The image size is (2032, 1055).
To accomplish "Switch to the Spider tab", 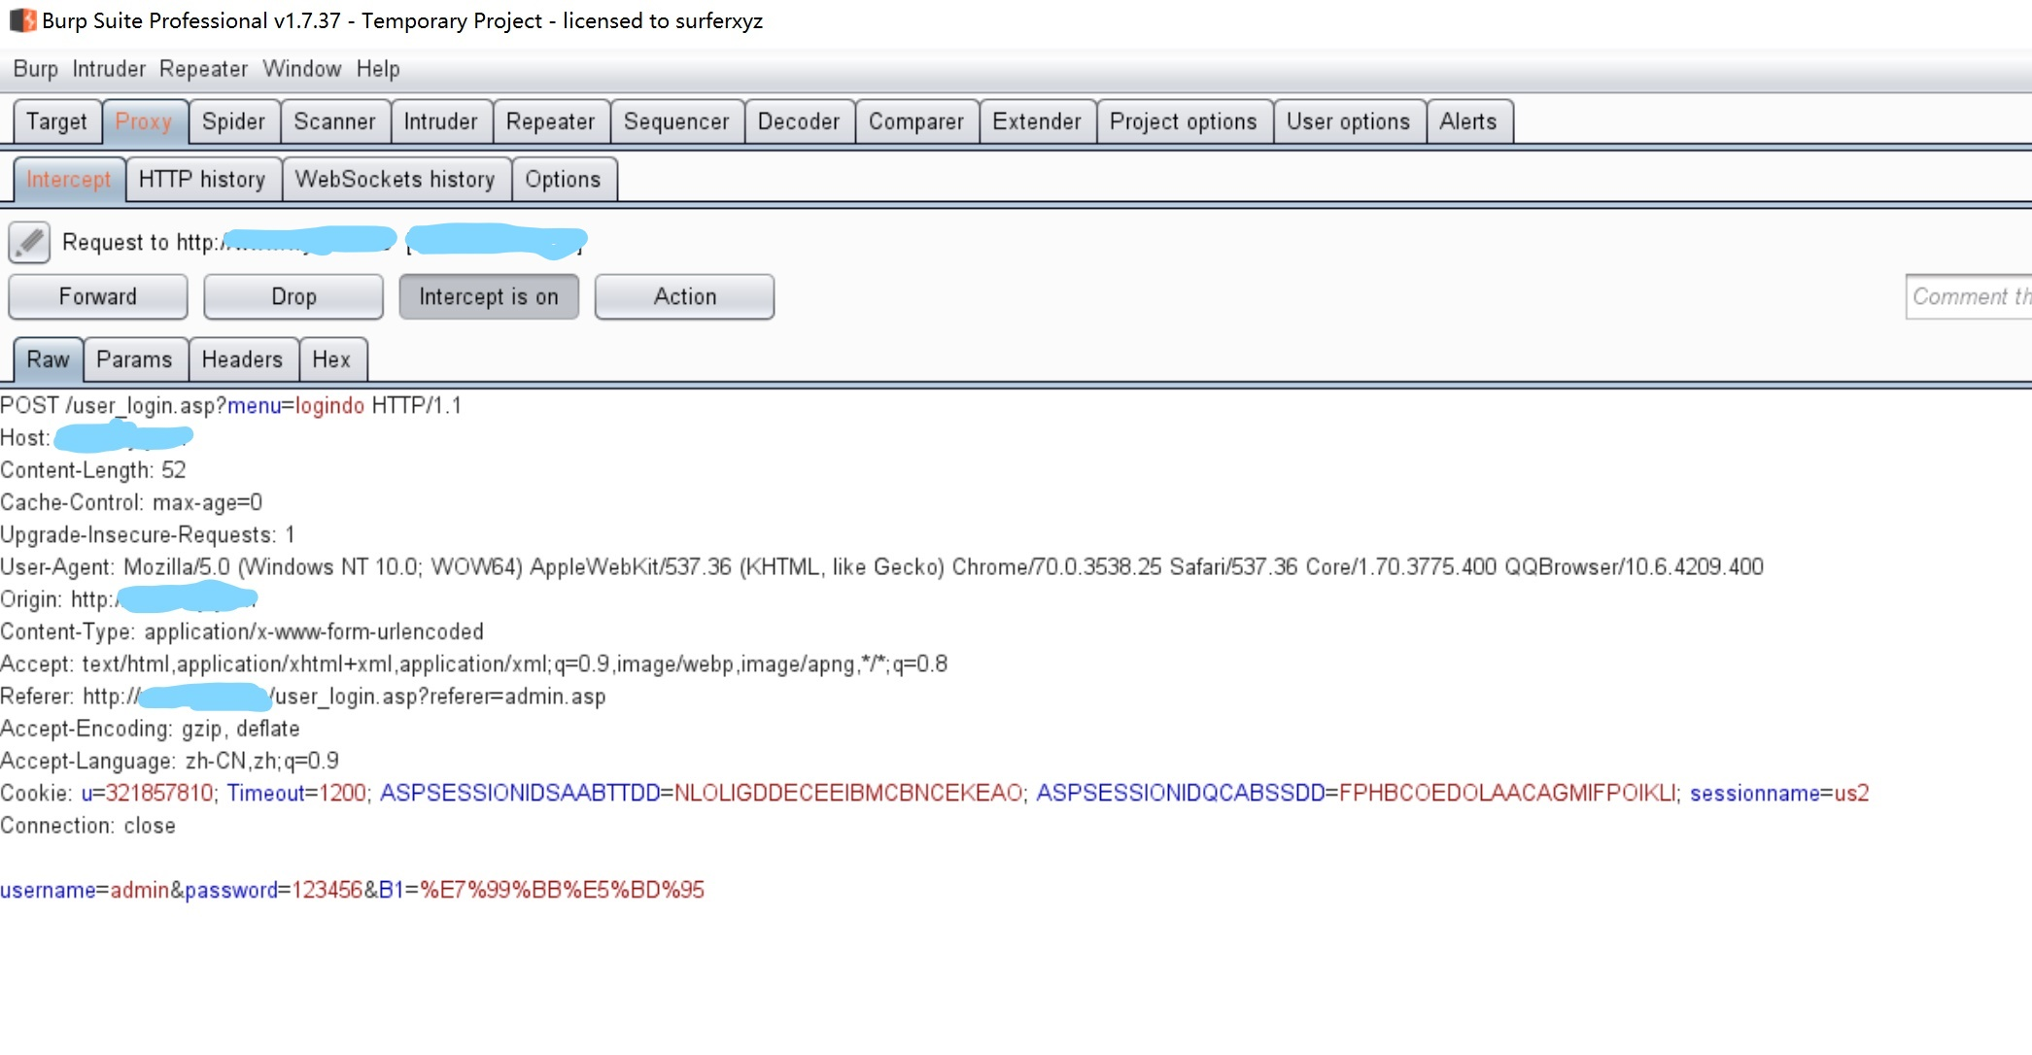I will [x=234, y=121].
